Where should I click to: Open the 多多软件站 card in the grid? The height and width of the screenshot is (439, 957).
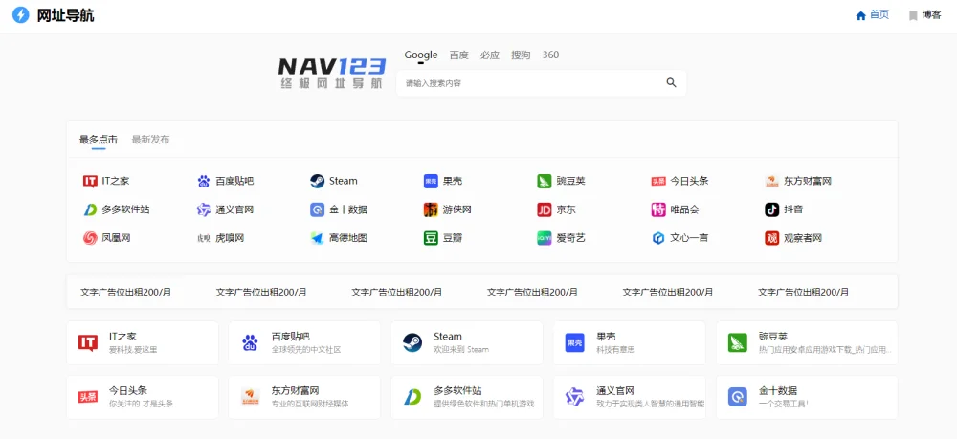467,397
